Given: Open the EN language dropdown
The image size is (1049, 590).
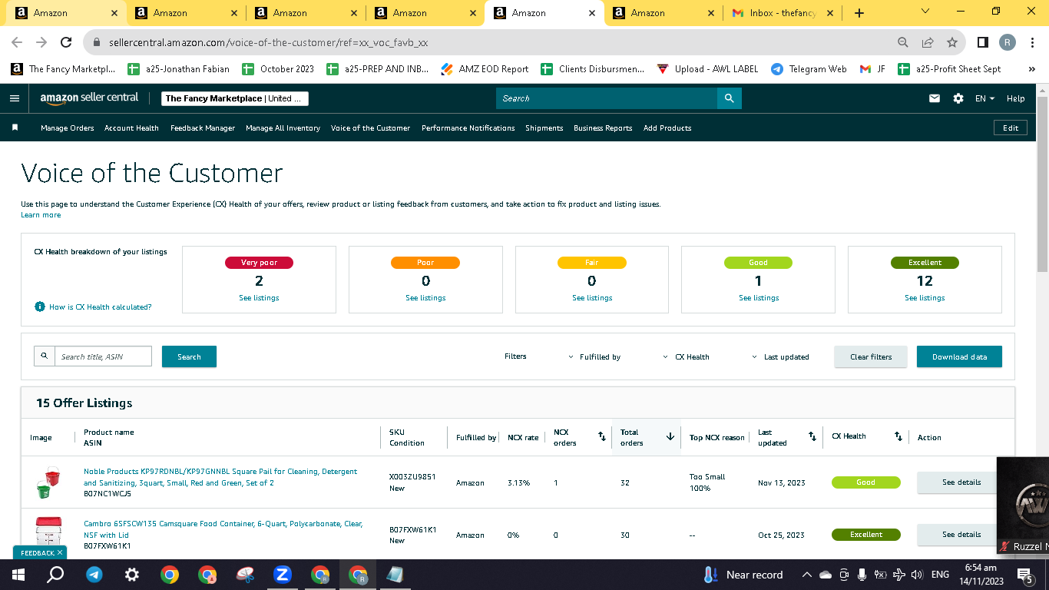Looking at the screenshot, I should tap(984, 98).
